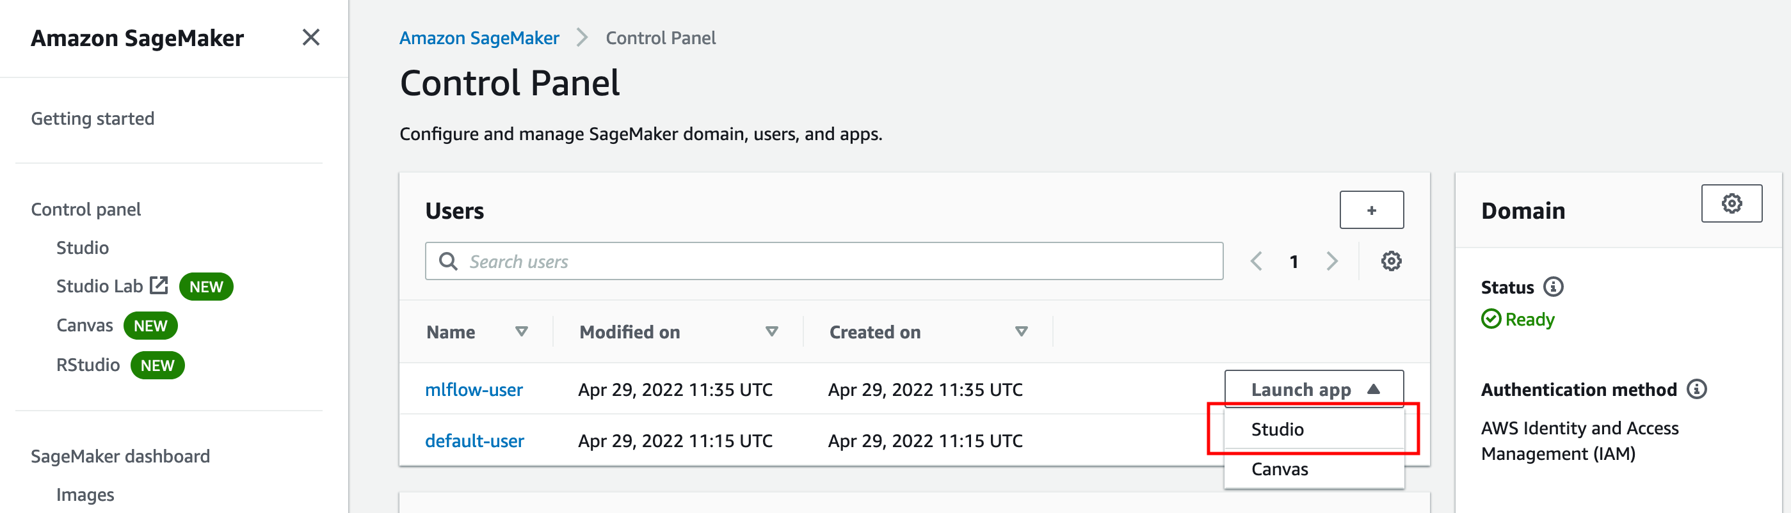Screen dimensions: 1791x513
Task: Go to the next users page arrow
Action: click(1331, 262)
